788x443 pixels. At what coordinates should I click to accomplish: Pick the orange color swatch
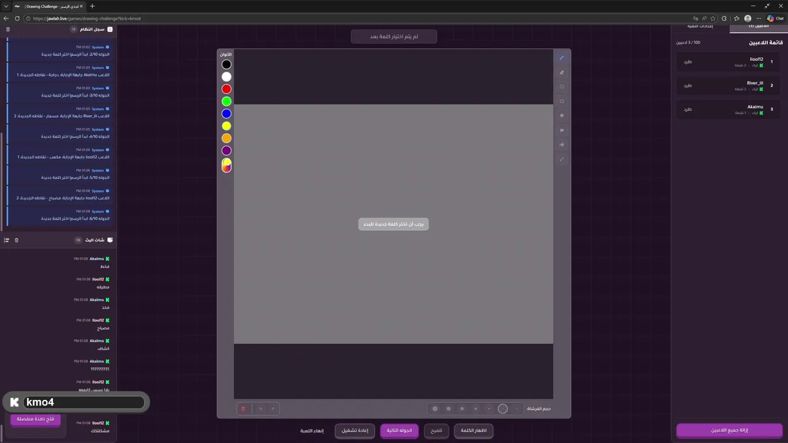coord(227,138)
